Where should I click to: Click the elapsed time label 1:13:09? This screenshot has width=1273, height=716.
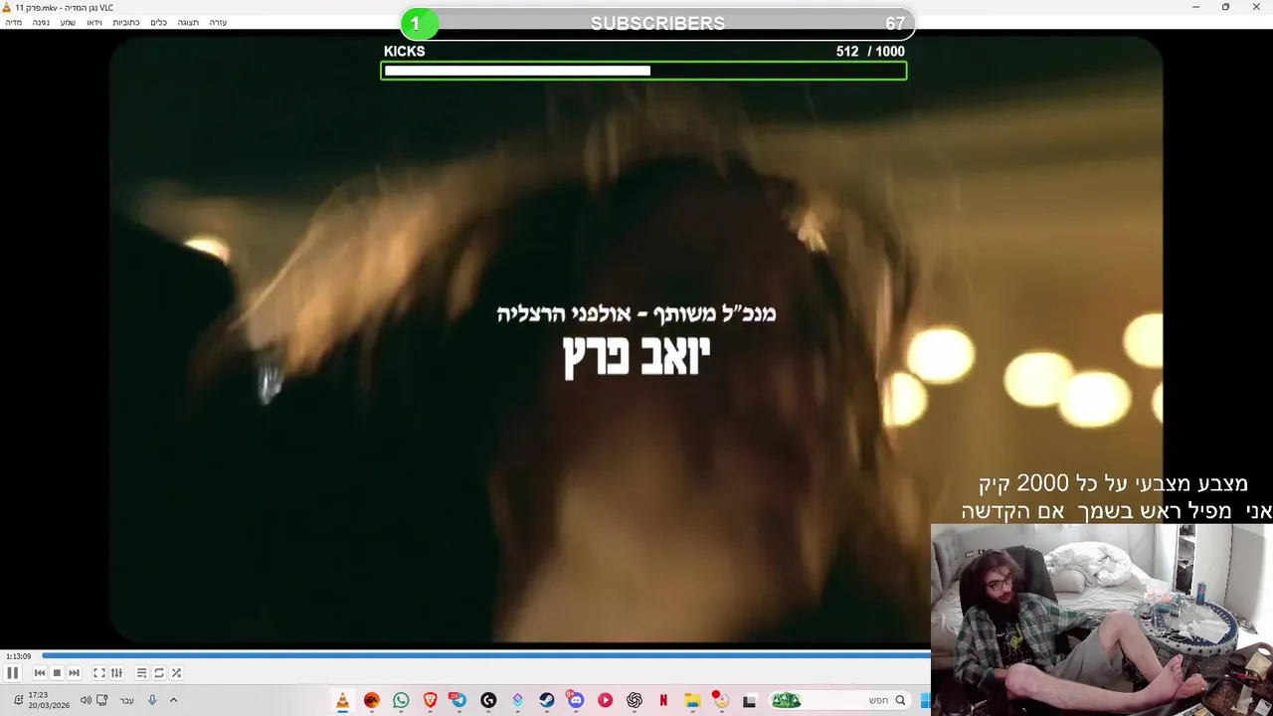(18, 656)
